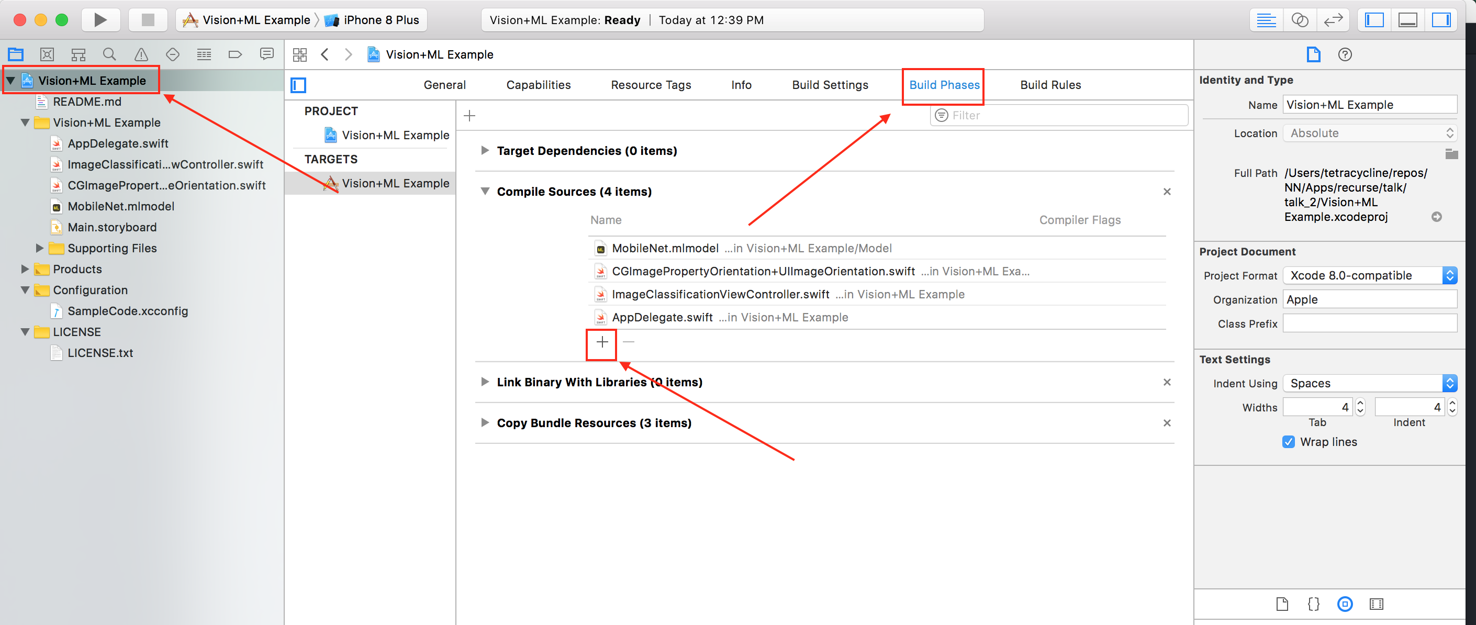Expand the Products folder

[x=25, y=269]
